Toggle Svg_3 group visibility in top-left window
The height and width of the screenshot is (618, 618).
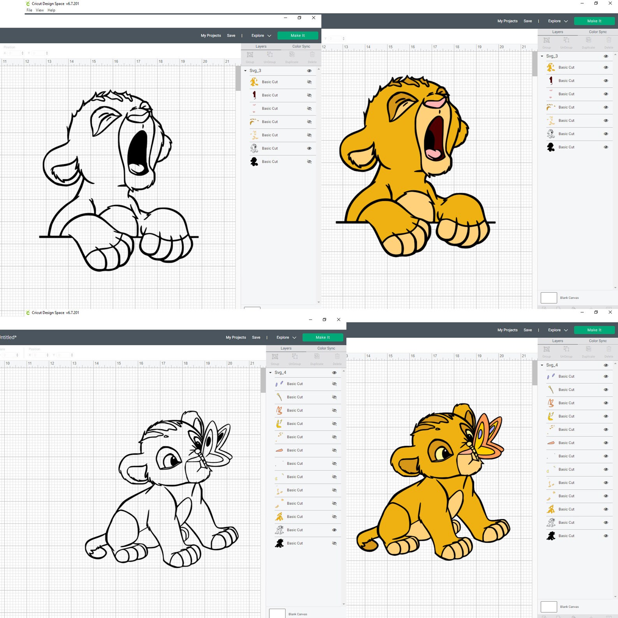(x=309, y=71)
